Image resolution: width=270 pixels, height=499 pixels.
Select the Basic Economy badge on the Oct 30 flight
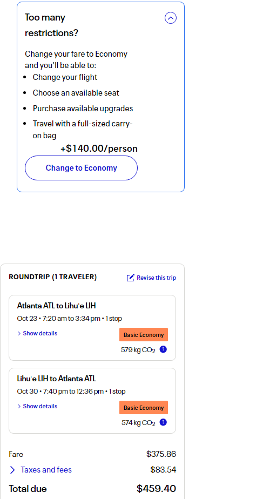[144, 408]
